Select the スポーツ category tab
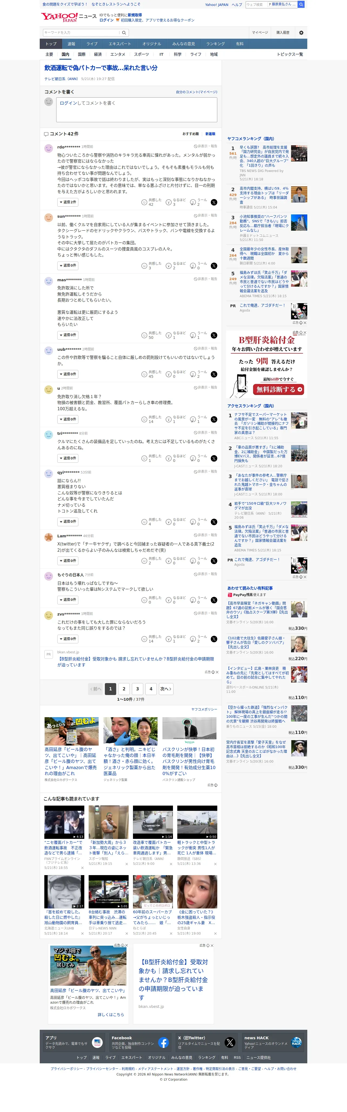 pyautogui.click(x=141, y=54)
